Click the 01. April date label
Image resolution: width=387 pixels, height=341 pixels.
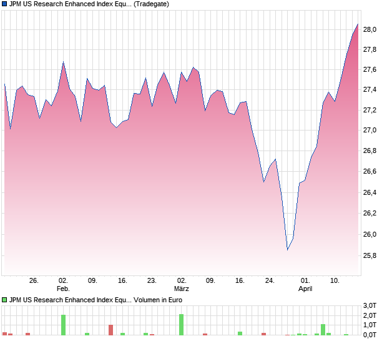tap(305, 284)
